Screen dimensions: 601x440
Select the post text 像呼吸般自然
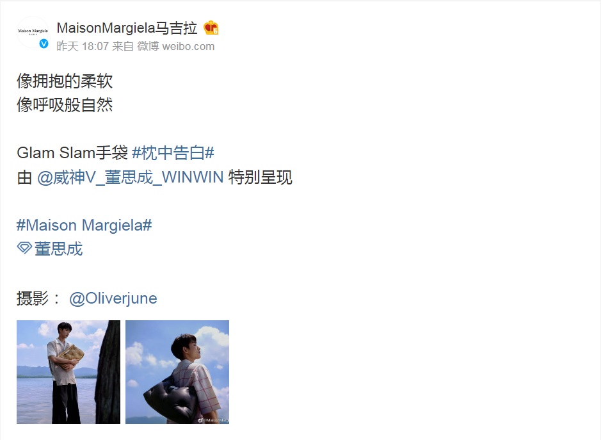(x=65, y=105)
